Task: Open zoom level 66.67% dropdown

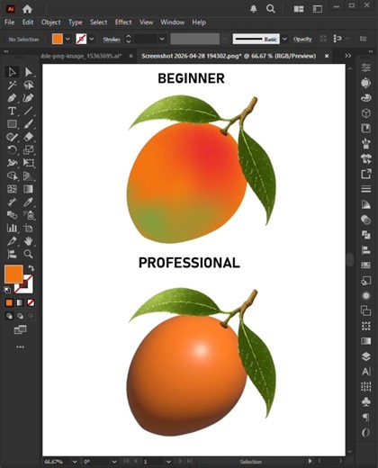Action: (x=75, y=462)
